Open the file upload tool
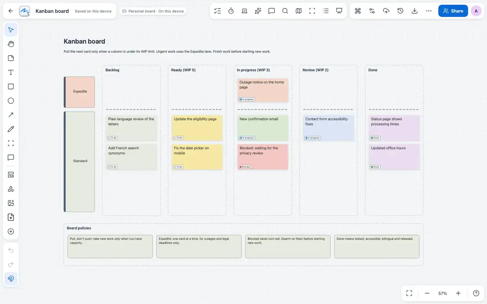 [x=11, y=217]
